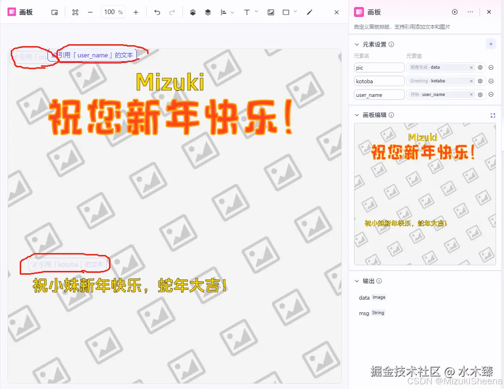The width and height of the screenshot is (504, 389).
Task: Open settings gear for pic element
Action: (x=480, y=68)
